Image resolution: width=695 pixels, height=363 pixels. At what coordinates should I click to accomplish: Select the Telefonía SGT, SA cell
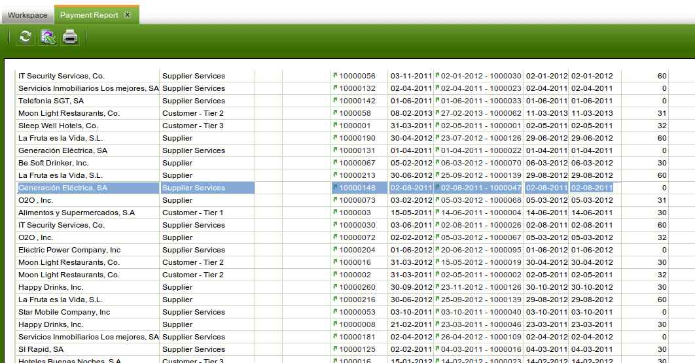(87, 101)
